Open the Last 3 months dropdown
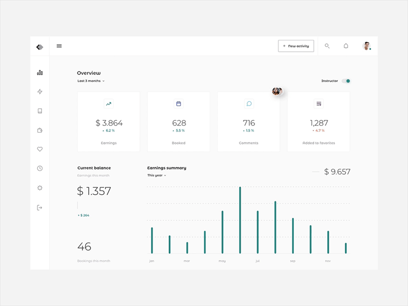This screenshot has width=408, height=306. (x=91, y=81)
